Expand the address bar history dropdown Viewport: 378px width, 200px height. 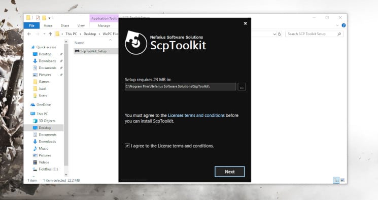click(274, 34)
